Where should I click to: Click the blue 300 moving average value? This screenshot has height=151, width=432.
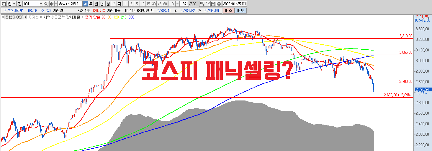(131, 17)
